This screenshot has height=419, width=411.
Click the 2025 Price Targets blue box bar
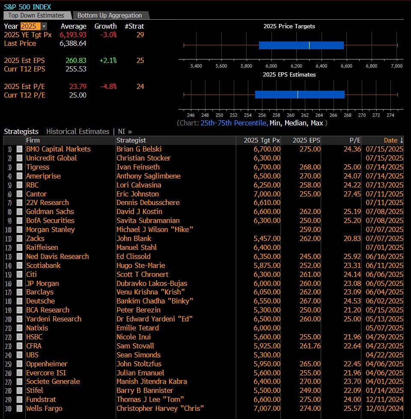pos(301,45)
